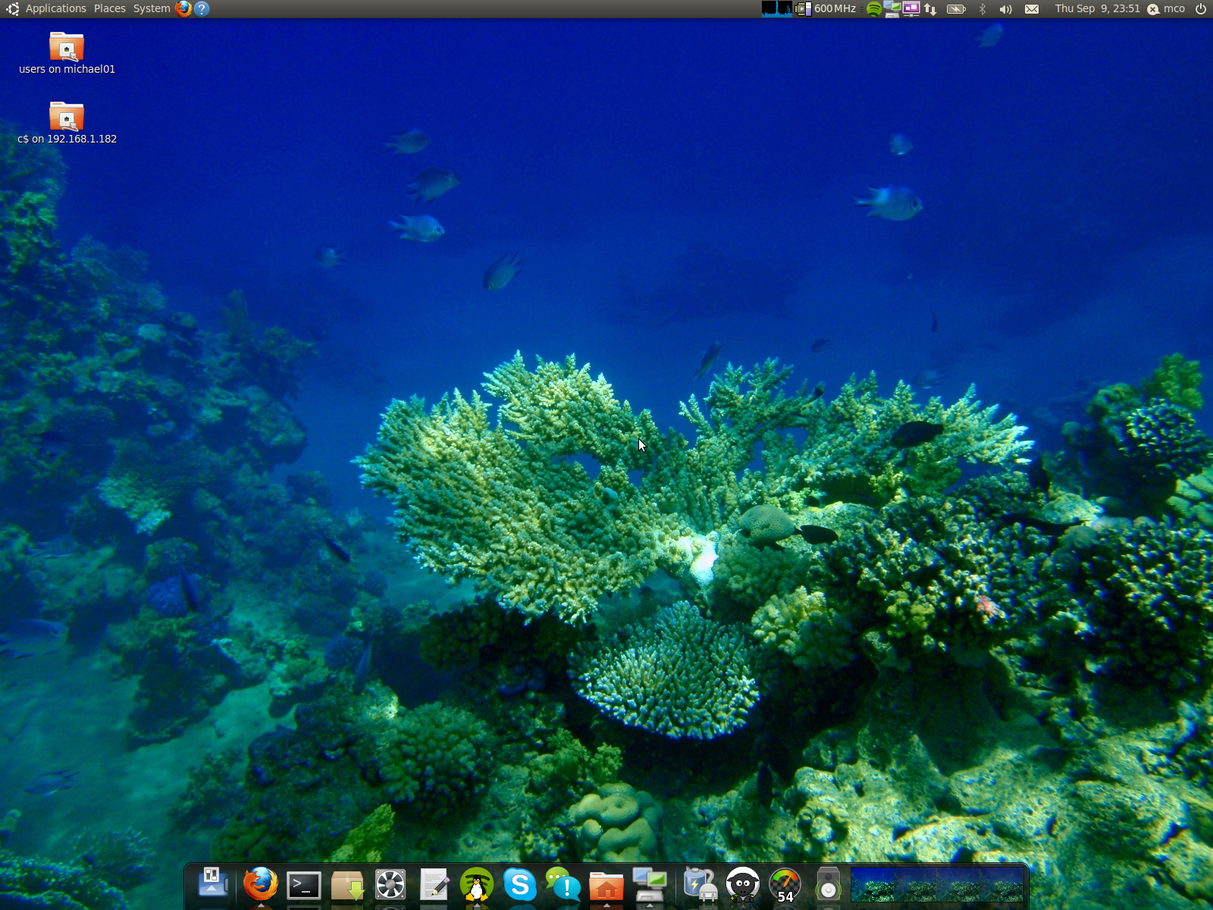Open the Applications menu
Screen dimensions: 1213x910
point(55,8)
